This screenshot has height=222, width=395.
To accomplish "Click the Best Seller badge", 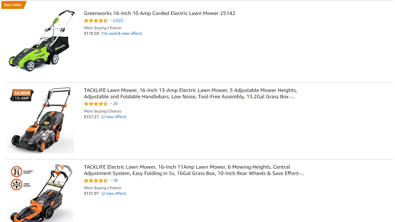I will (x=13, y=5).
